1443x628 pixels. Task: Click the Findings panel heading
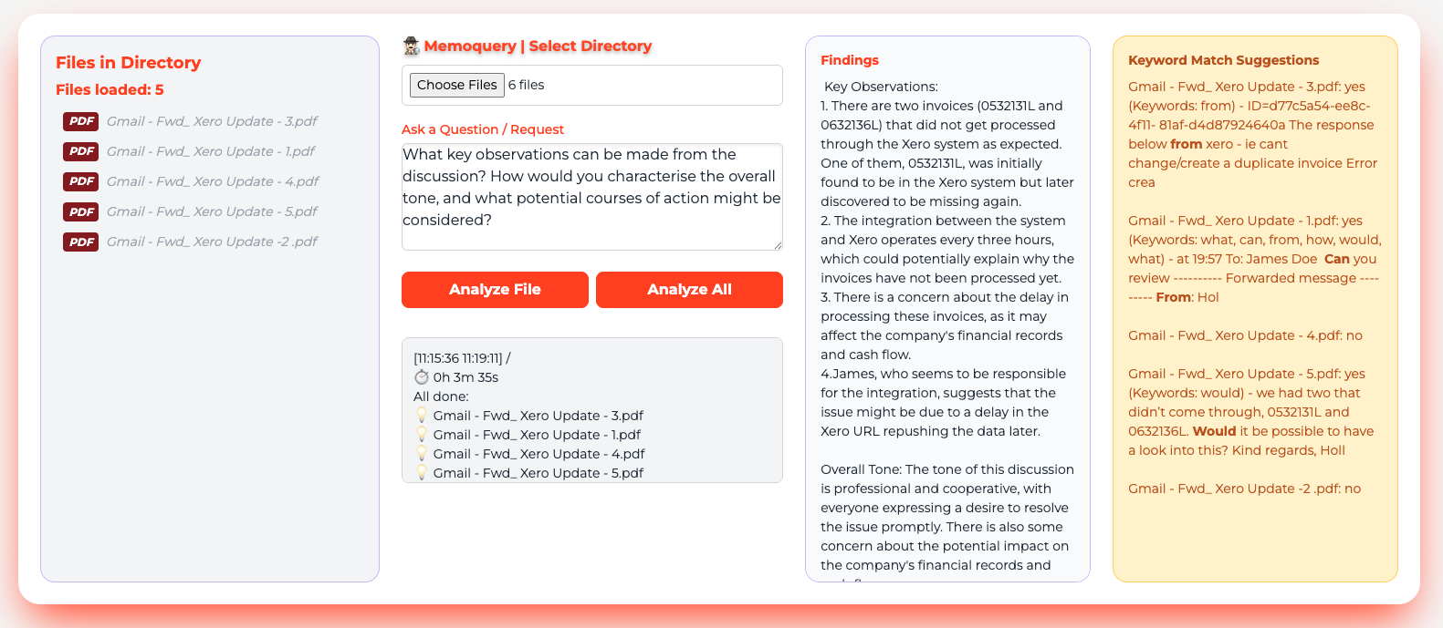[849, 60]
